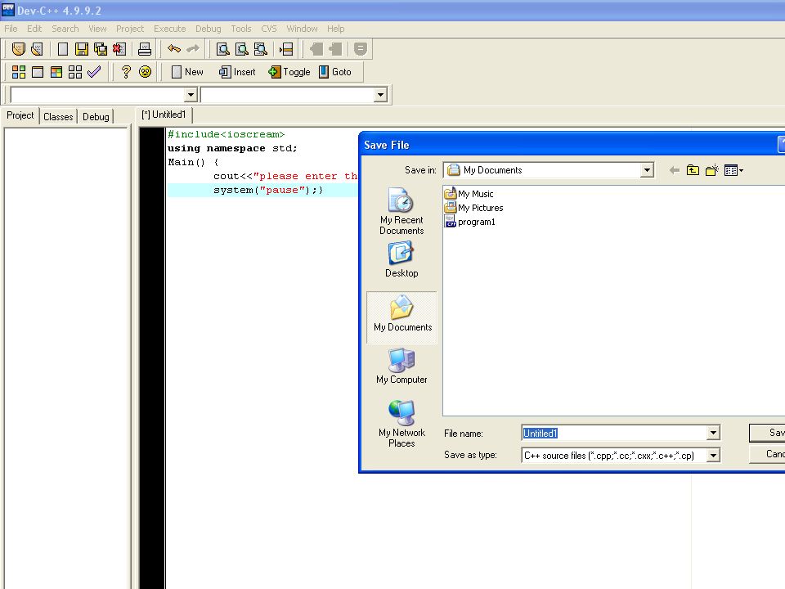Click the Goto bookmark toolbar button
Screen dimensions: 785x589
point(335,72)
